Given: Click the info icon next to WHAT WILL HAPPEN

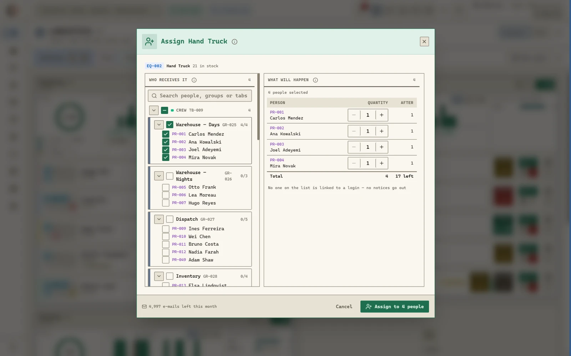Looking at the screenshot, I should click(315, 80).
